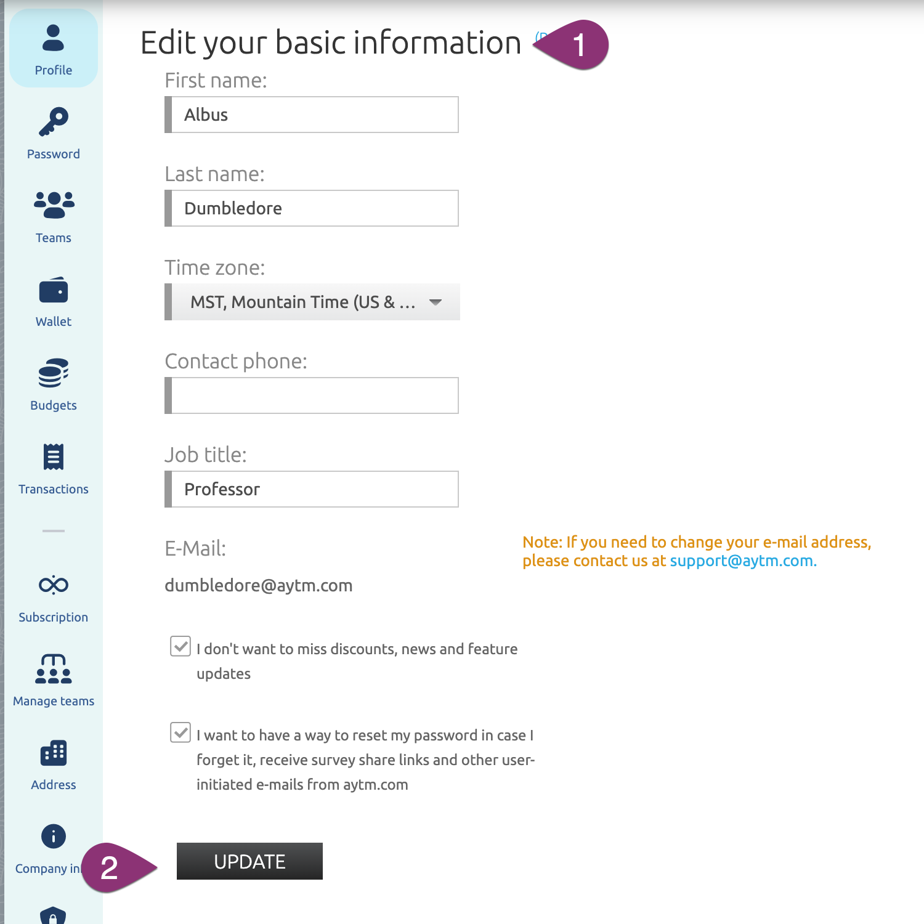Image resolution: width=924 pixels, height=924 pixels.
Task: Click into the Last name field
Action: pos(314,208)
